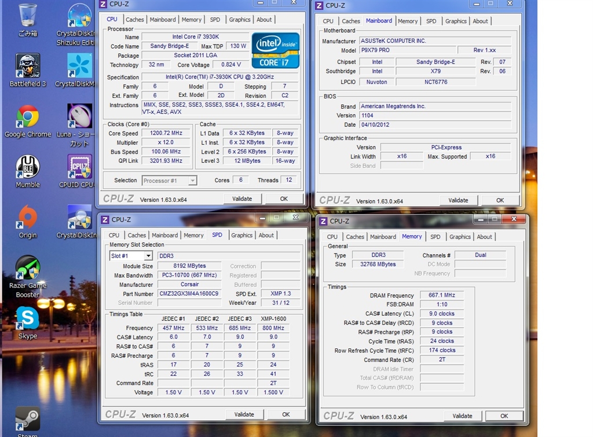Open the Mumble desktop shortcut
This screenshot has width=593, height=437.
coord(27,168)
